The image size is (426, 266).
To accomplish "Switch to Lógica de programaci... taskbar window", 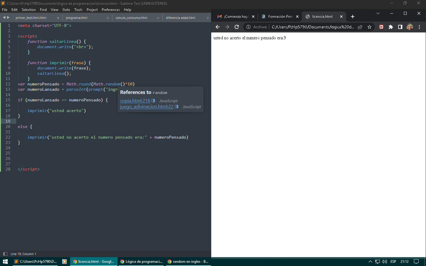I will point(141,262).
